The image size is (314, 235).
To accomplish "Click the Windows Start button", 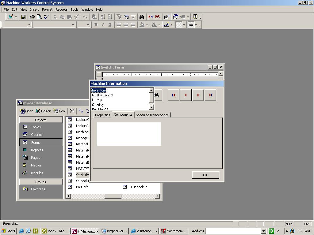I will coord(9,231).
